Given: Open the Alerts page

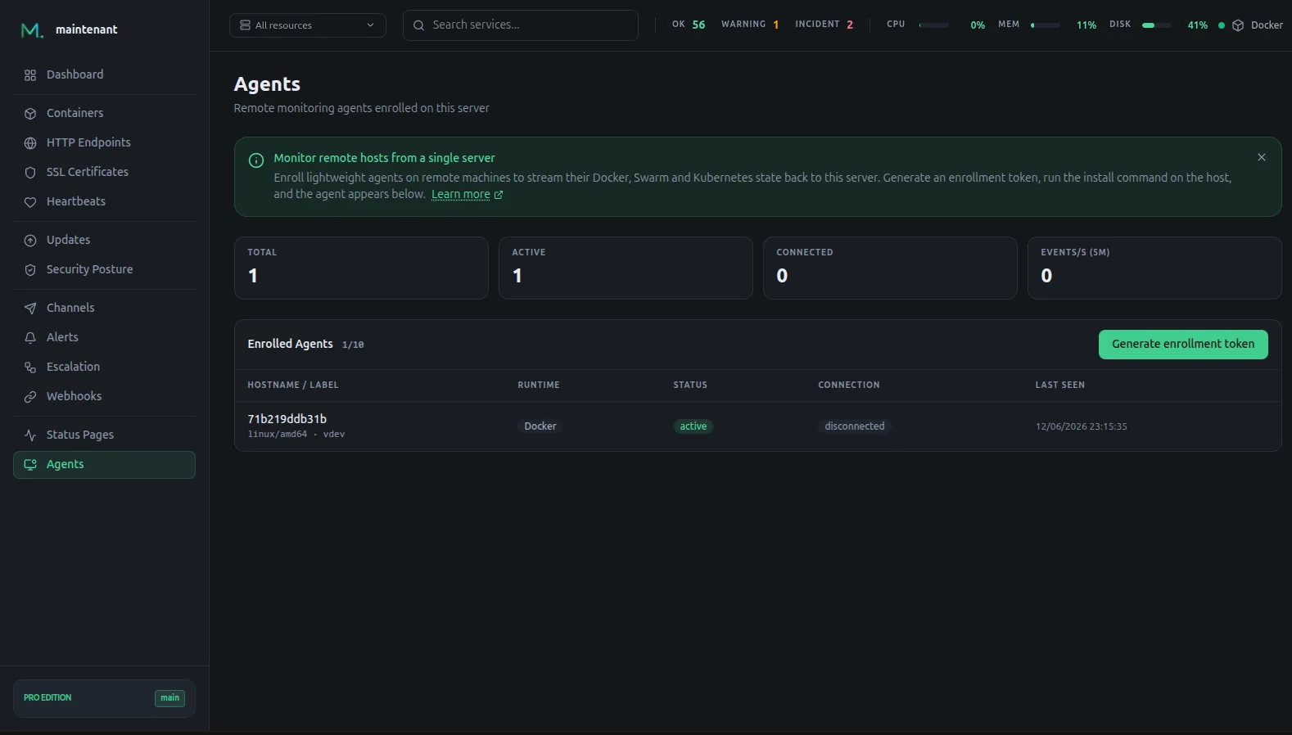Looking at the screenshot, I should (x=104, y=337).
